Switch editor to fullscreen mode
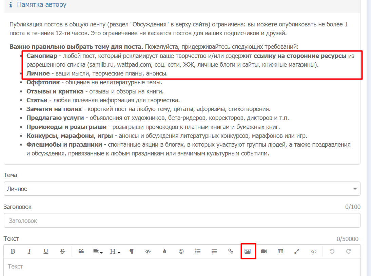 tap(297, 251)
